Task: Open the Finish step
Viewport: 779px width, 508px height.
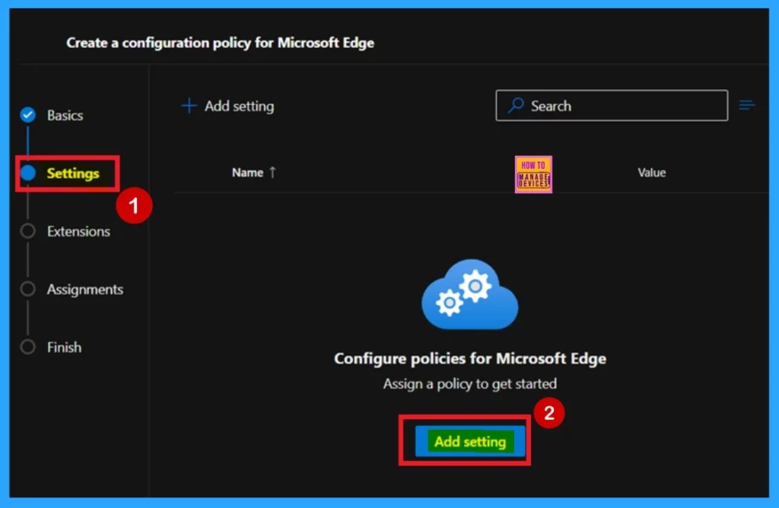Action: [64, 347]
